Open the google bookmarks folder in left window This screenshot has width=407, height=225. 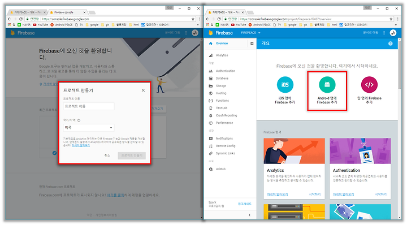tap(92, 25)
